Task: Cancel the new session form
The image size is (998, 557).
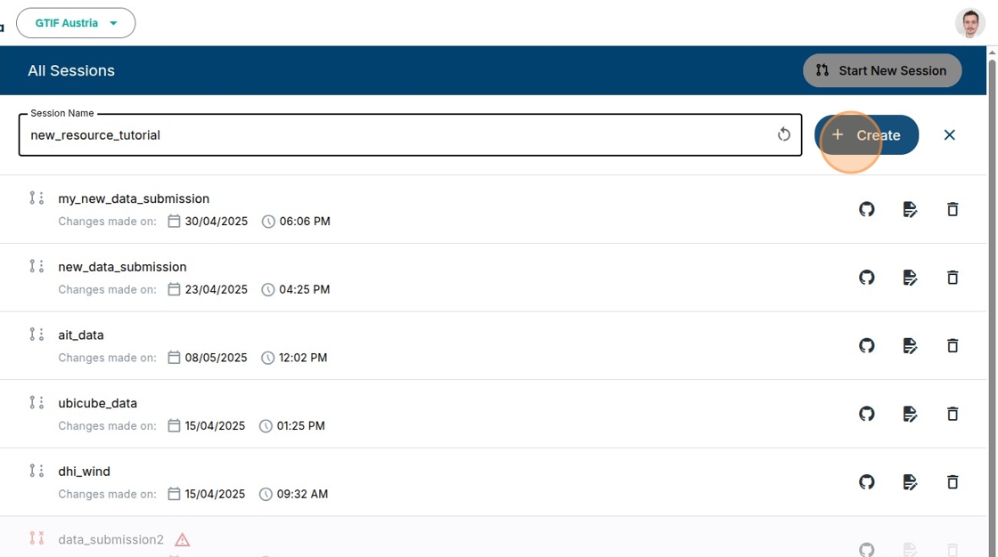Action: pyautogui.click(x=949, y=135)
